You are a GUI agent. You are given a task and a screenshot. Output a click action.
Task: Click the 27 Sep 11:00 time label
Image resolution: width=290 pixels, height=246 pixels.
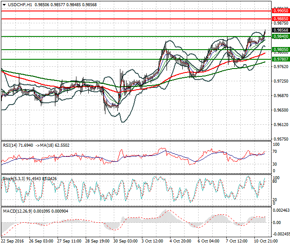tap(69, 241)
